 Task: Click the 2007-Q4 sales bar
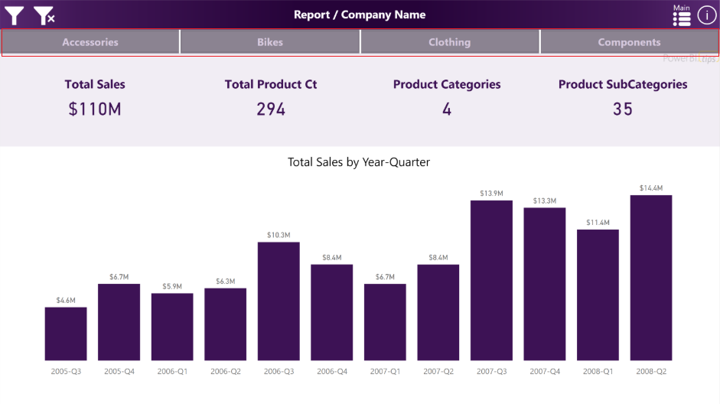(545, 284)
